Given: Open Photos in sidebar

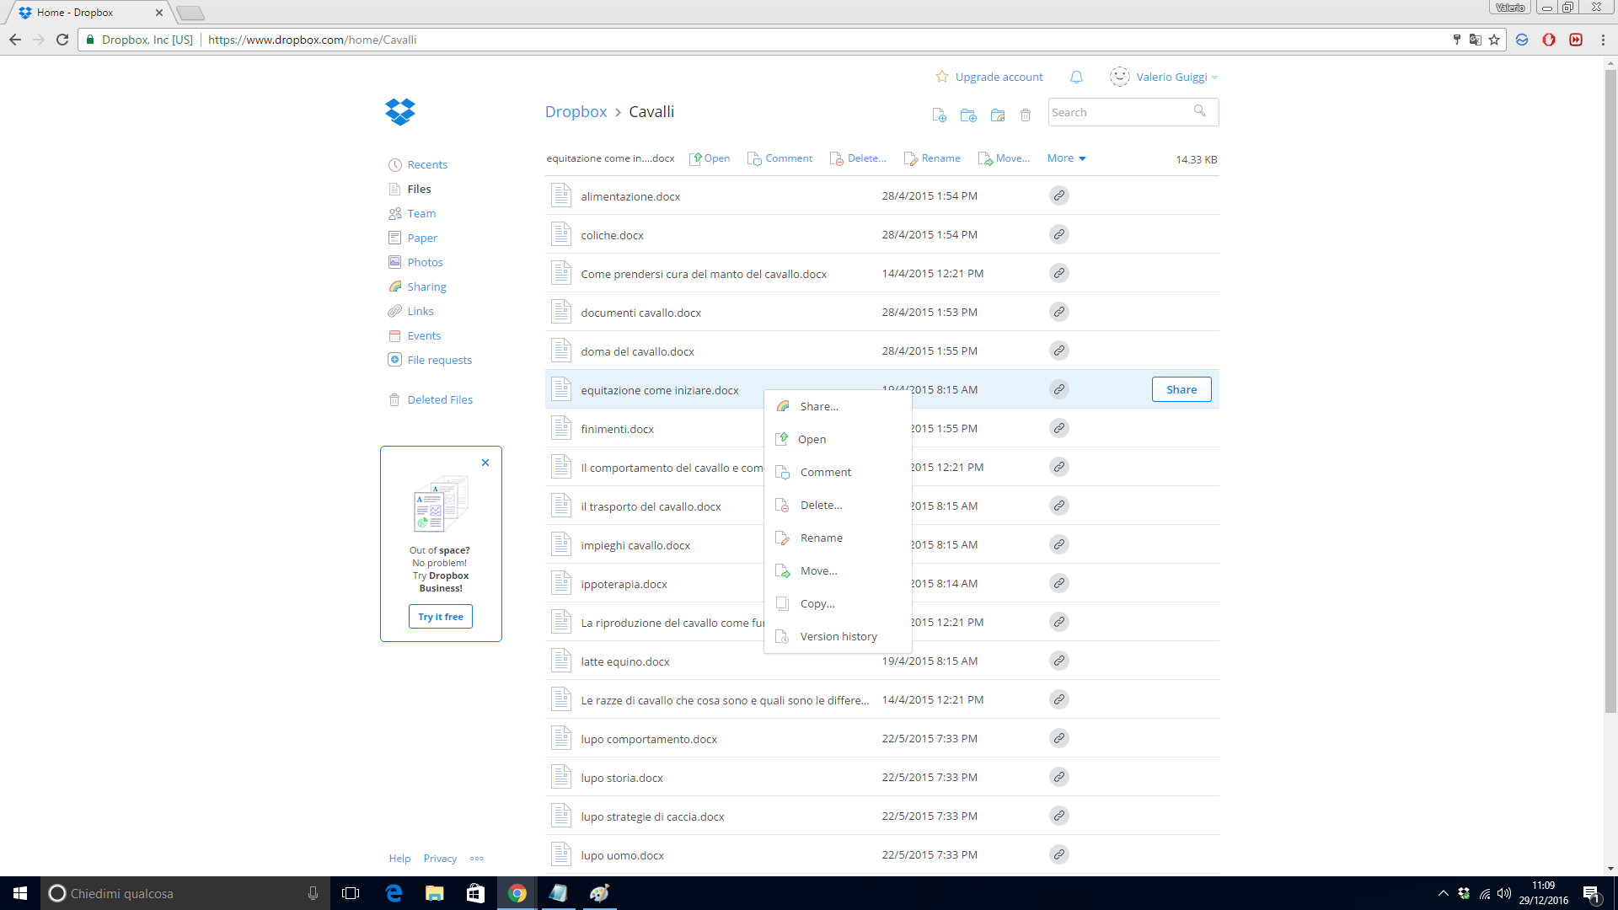Looking at the screenshot, I should point(415,262).
